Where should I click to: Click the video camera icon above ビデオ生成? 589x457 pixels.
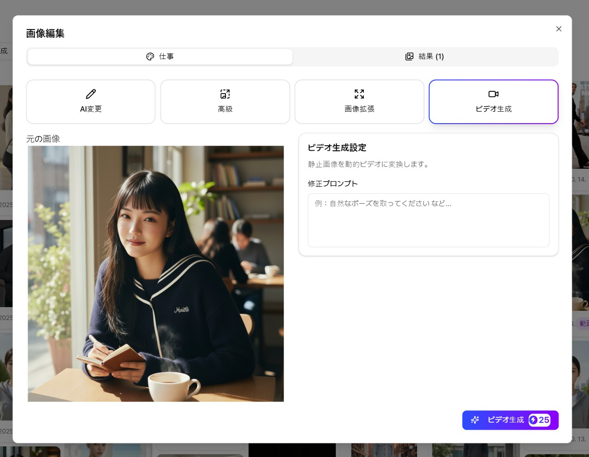tap(494, 94)
